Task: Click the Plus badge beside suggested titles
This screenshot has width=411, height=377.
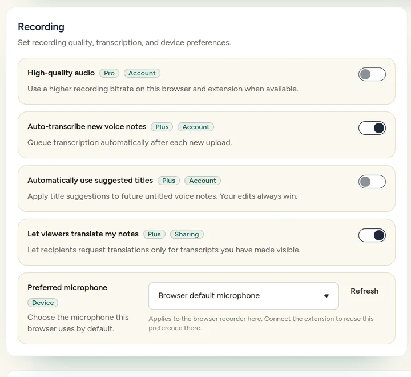Action: [x=168, y=181]
